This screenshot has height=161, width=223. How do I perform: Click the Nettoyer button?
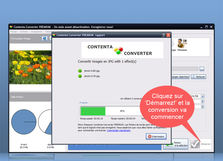point(199,77)
